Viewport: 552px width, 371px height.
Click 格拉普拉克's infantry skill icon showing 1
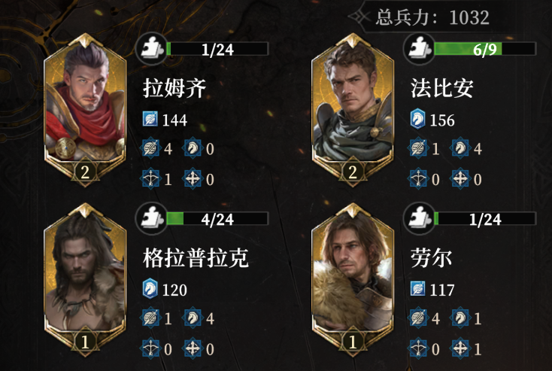pos(150,318)
